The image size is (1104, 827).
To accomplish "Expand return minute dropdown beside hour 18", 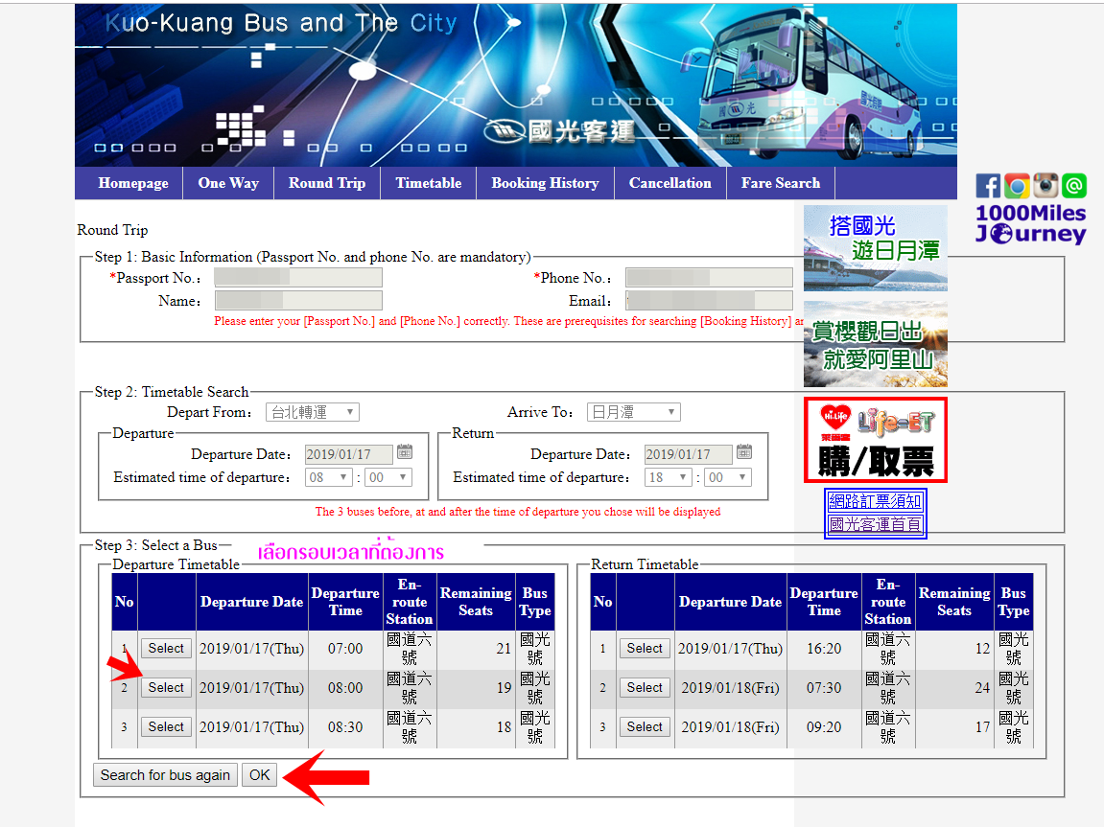I will (728, 477).
